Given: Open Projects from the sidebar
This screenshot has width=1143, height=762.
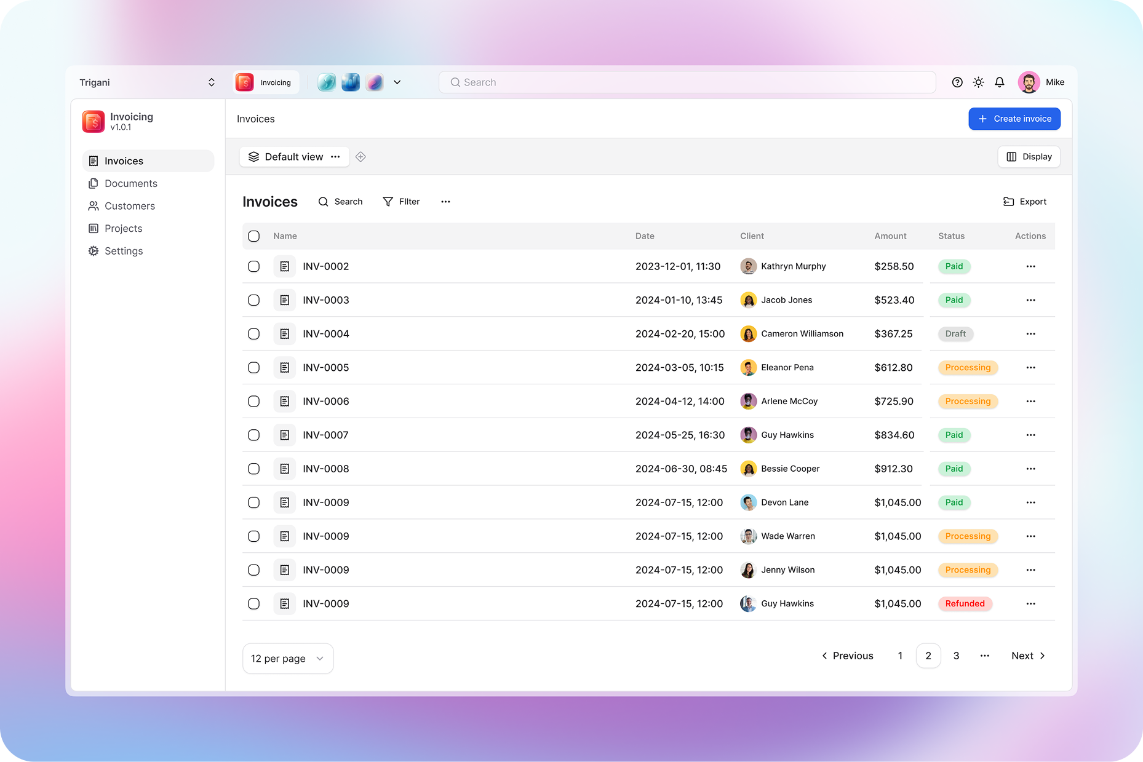Looking at the screenshot, I should tap(123, 228).
